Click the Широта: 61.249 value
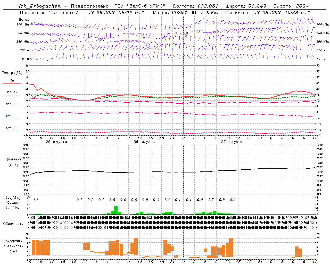330x264 pixels. pyautogui.click(x=246, y=6)
